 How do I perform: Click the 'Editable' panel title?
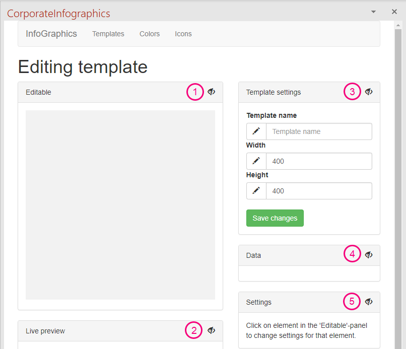tap(38, 92)
